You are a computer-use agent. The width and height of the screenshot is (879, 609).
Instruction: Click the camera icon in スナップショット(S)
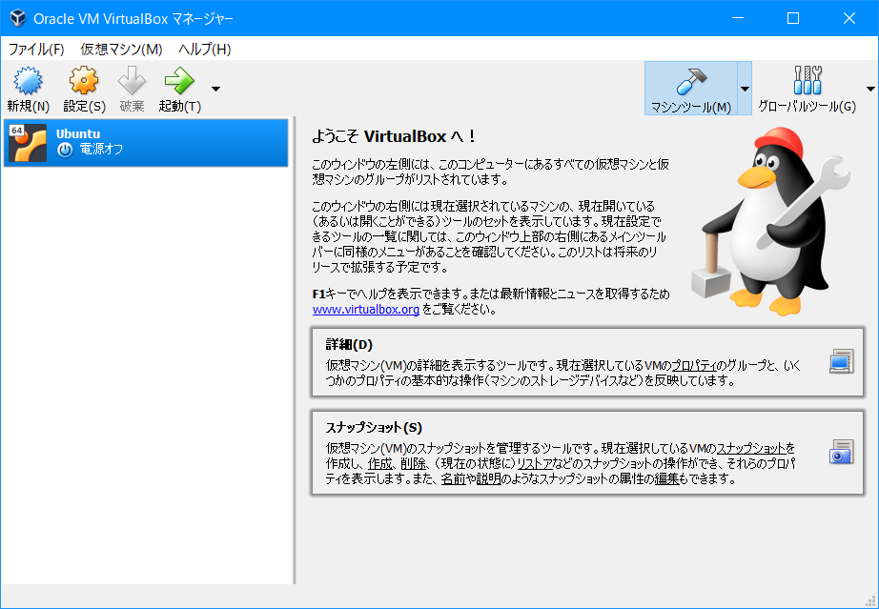tap(841, 452)
